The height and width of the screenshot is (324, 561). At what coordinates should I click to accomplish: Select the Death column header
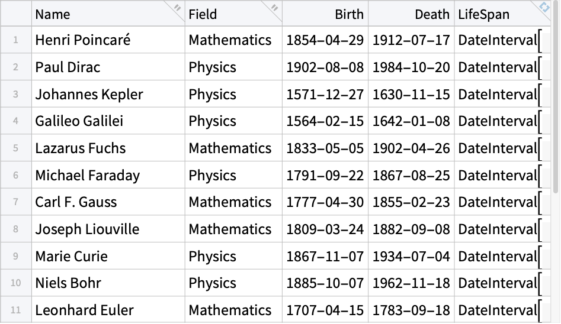412,14
